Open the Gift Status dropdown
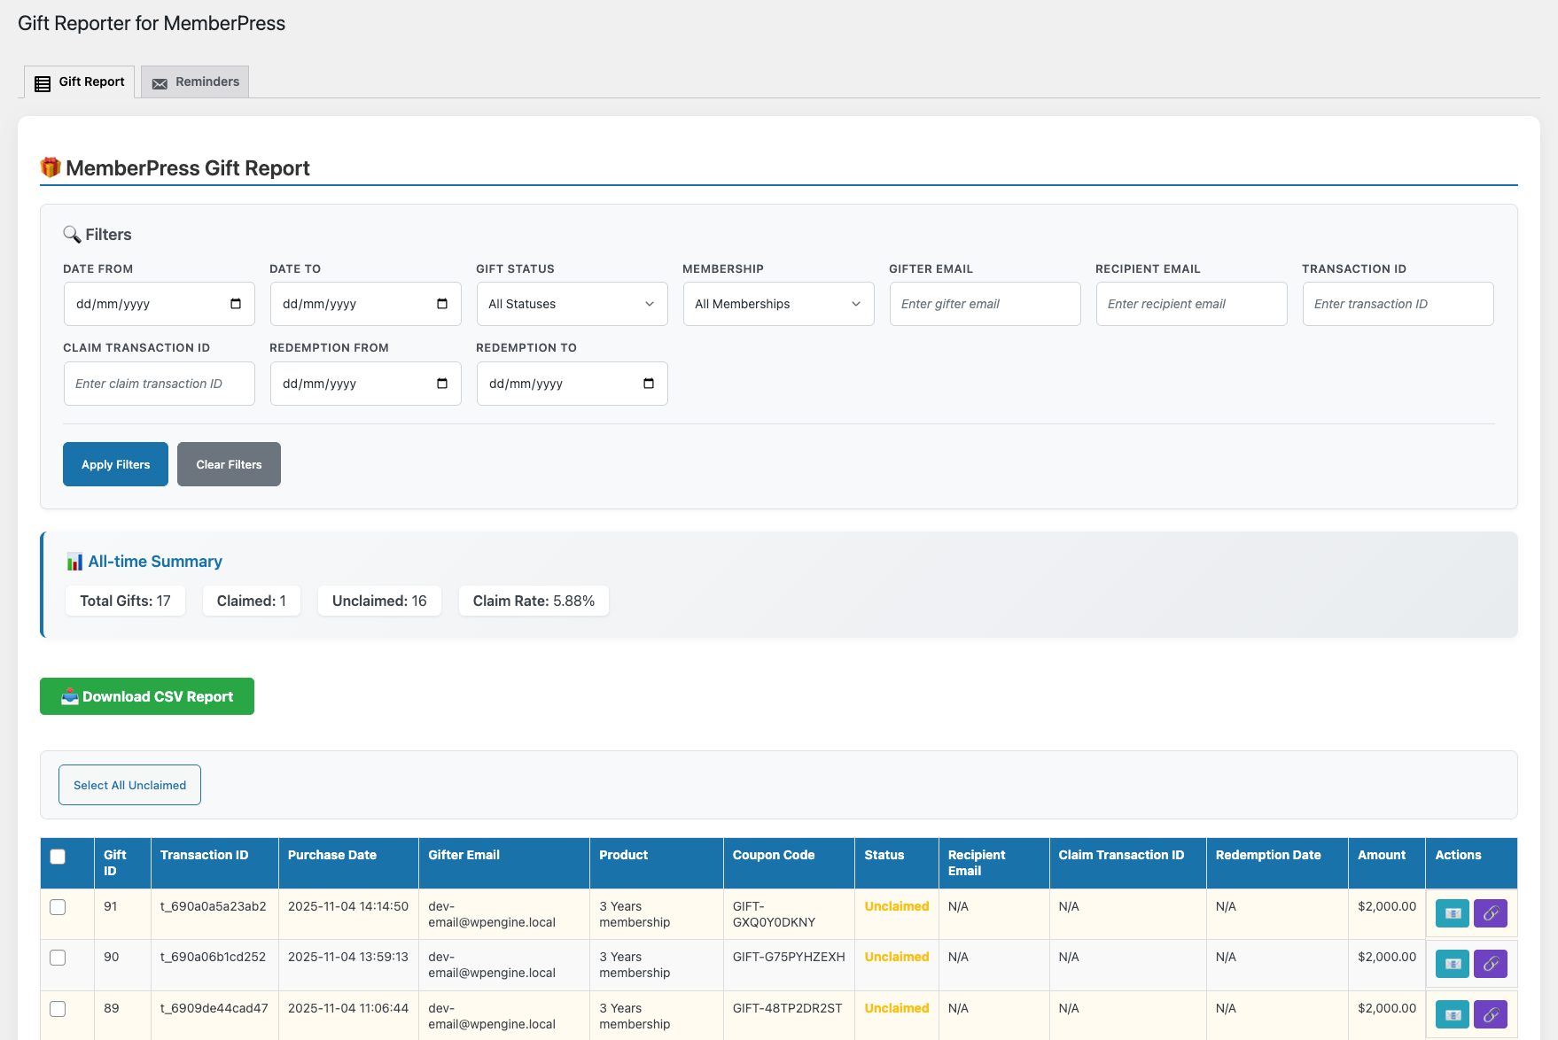 (572, 304)
